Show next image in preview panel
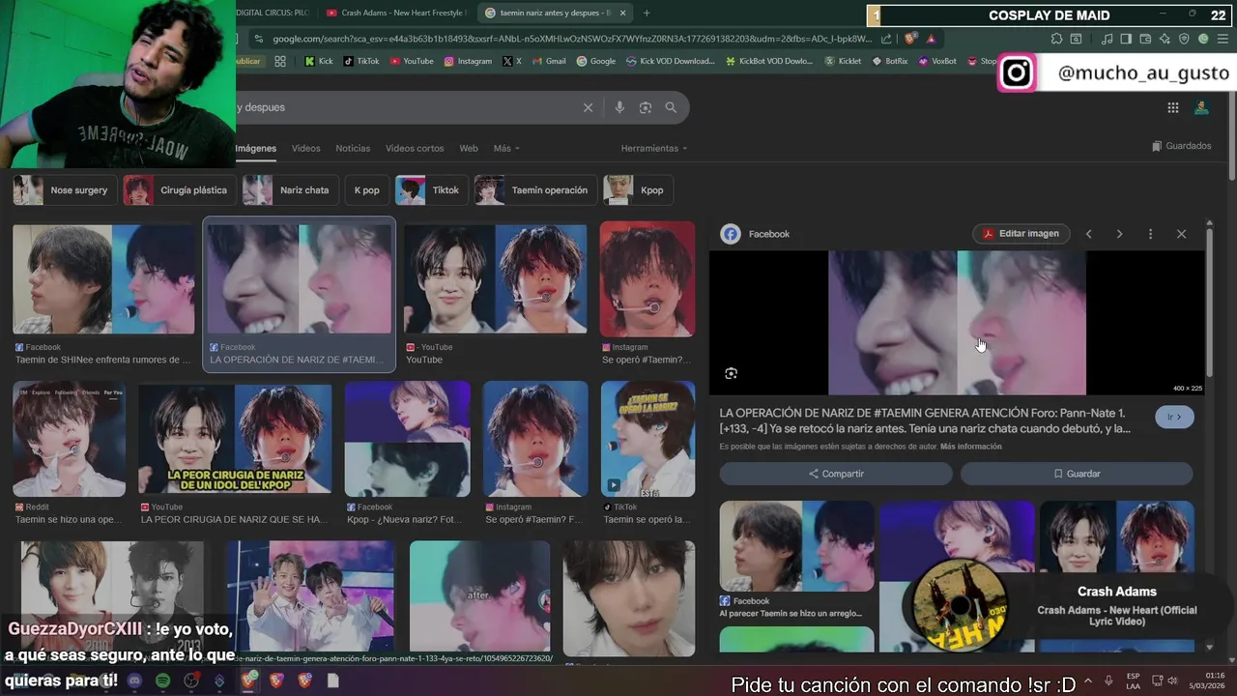Screen dimensions: 1237x696 pyautogui.click(x=1119, y=234)
